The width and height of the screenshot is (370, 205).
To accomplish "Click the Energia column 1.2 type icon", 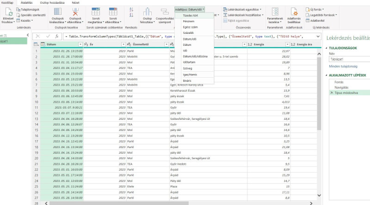I will click(x=250, y=44).
